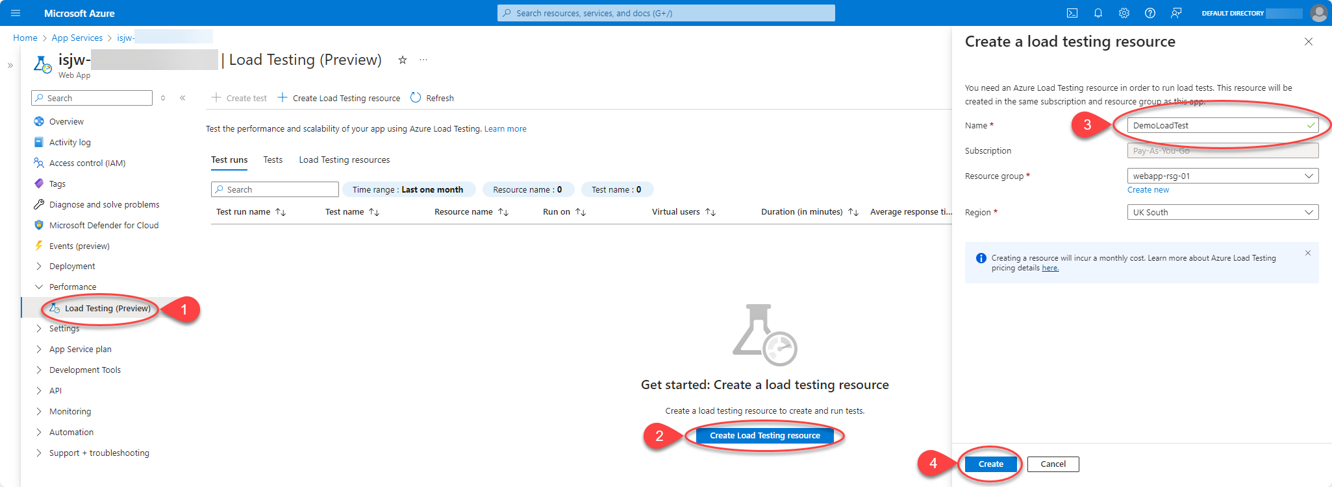Click the Create new resource group link
This screenshot has height=487, width=1332.
tap(1148, 190)
